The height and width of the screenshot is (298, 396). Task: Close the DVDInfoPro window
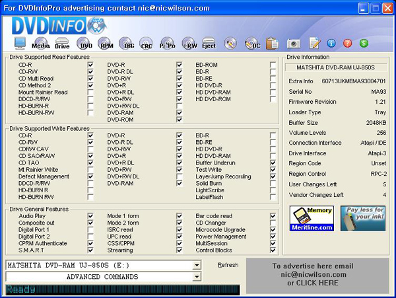click(x=387, y=9)
